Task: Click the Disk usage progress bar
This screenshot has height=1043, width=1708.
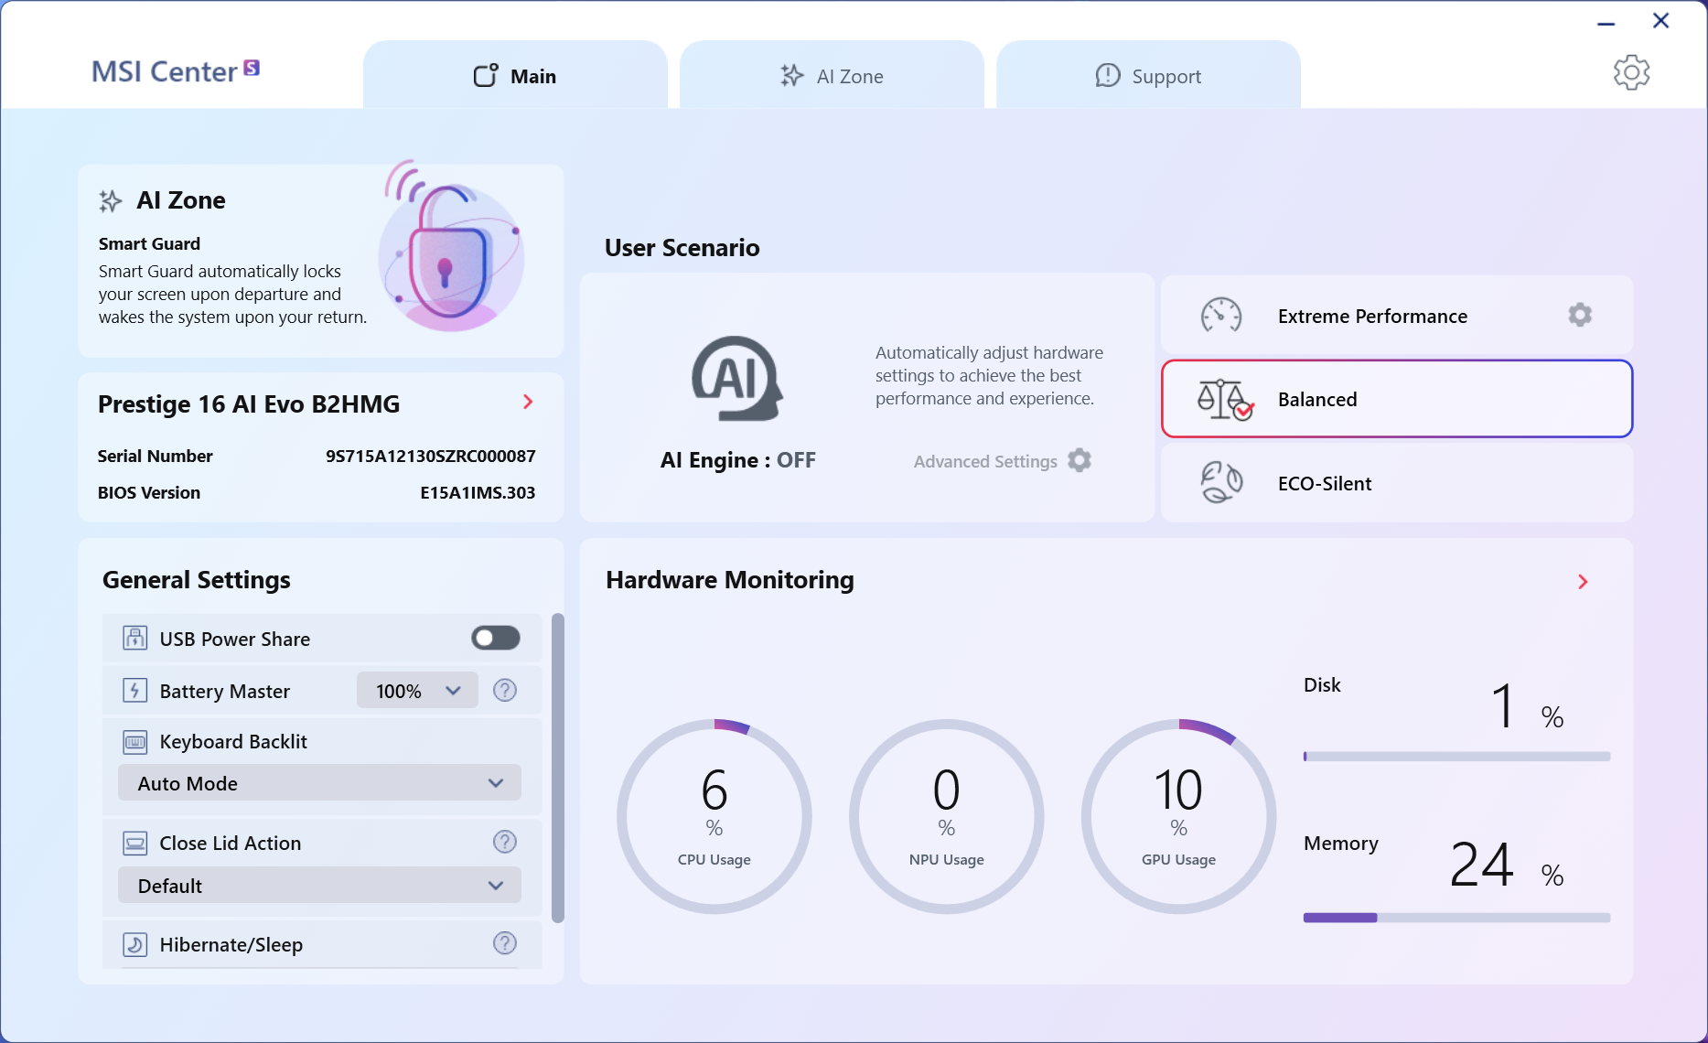Action: coord(1456,757)
